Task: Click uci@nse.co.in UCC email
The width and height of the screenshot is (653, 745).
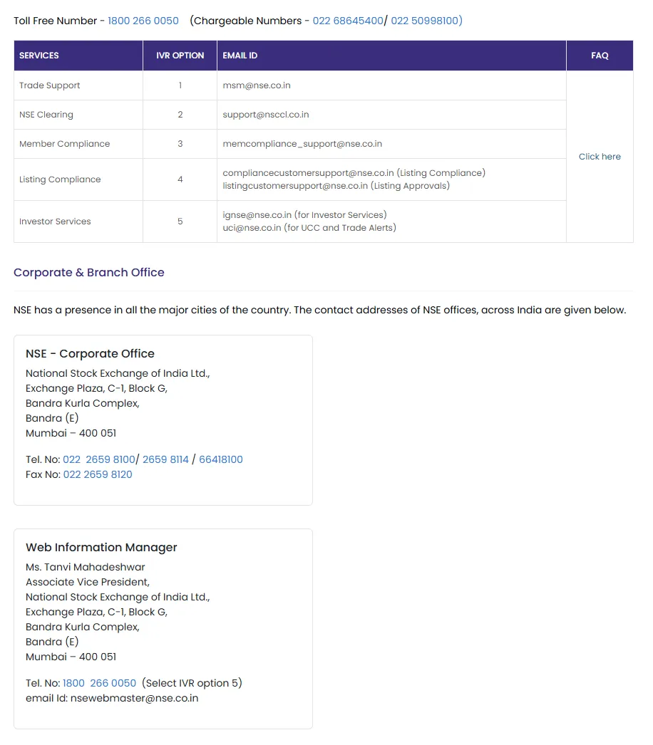Action: pos(252,228)
